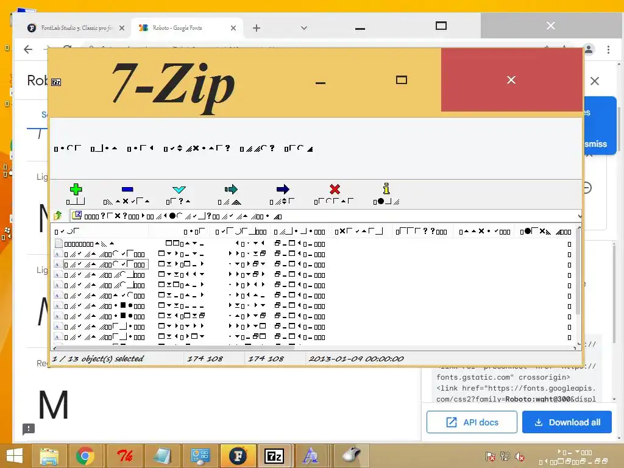
Task: Open the Control Panel taskbar icon
Action: pyautogui.click(x=200, y=456)
